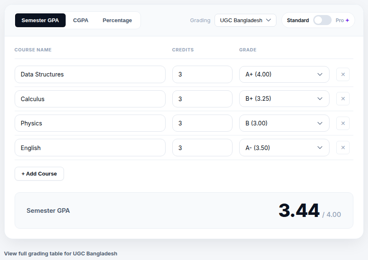The width and height of the screenshot is (368, 260).
Task: Click the Calculus course name field
Action: [90, 99]
